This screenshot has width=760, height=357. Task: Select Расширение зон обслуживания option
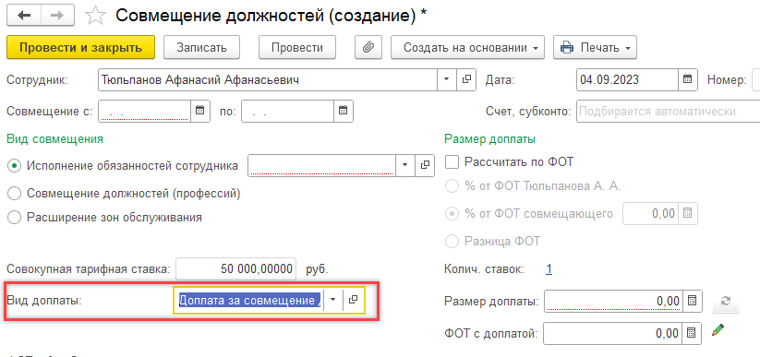coord(15,218)
